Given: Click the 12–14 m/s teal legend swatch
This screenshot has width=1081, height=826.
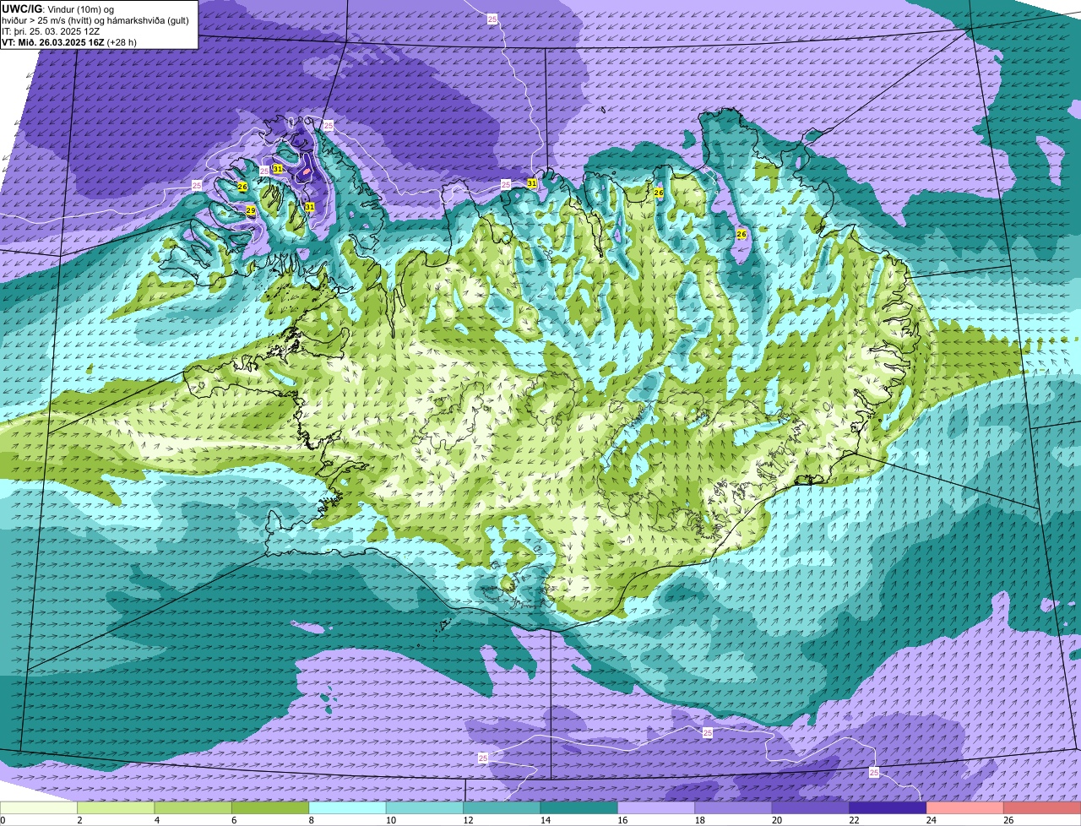Looking at the screenshot, I should [x=502, y=808].
